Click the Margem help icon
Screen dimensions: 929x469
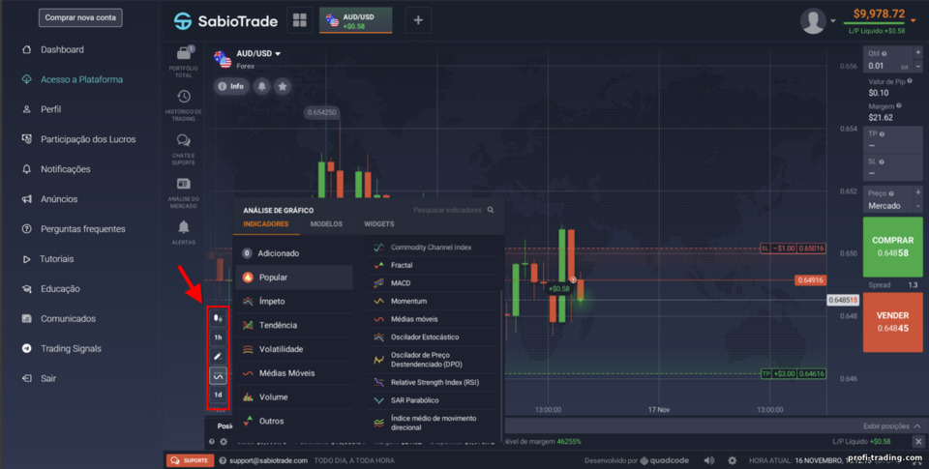pos(899,106)
